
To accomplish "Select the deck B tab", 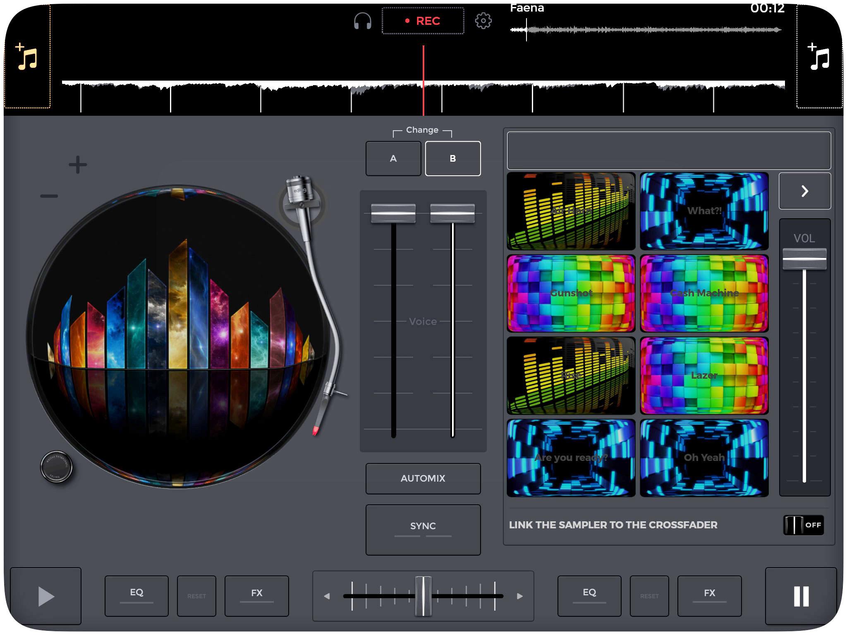I will [x=452, y=158].
